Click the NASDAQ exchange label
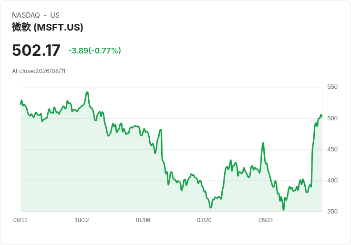 [x=26, y=15]
